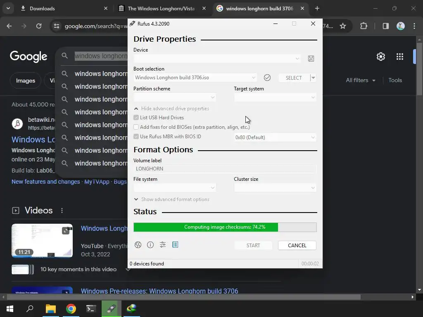Viewport: 423px width, 317px height.
Task: Click the Volume label LONGHORN field
Action: coord(224,169)
